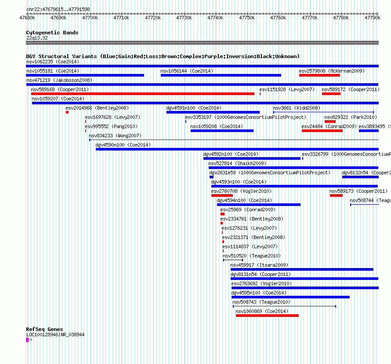The width and height of the screenshot is (391, 364).
Task: Click the dgv4595n100 (Coe2014) blue bar
Action: [x=290, y=297]
